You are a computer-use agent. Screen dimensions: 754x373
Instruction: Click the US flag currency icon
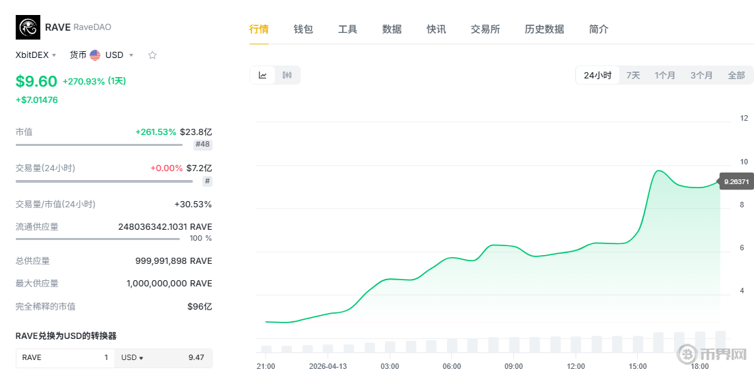click(x=95, y=55)
